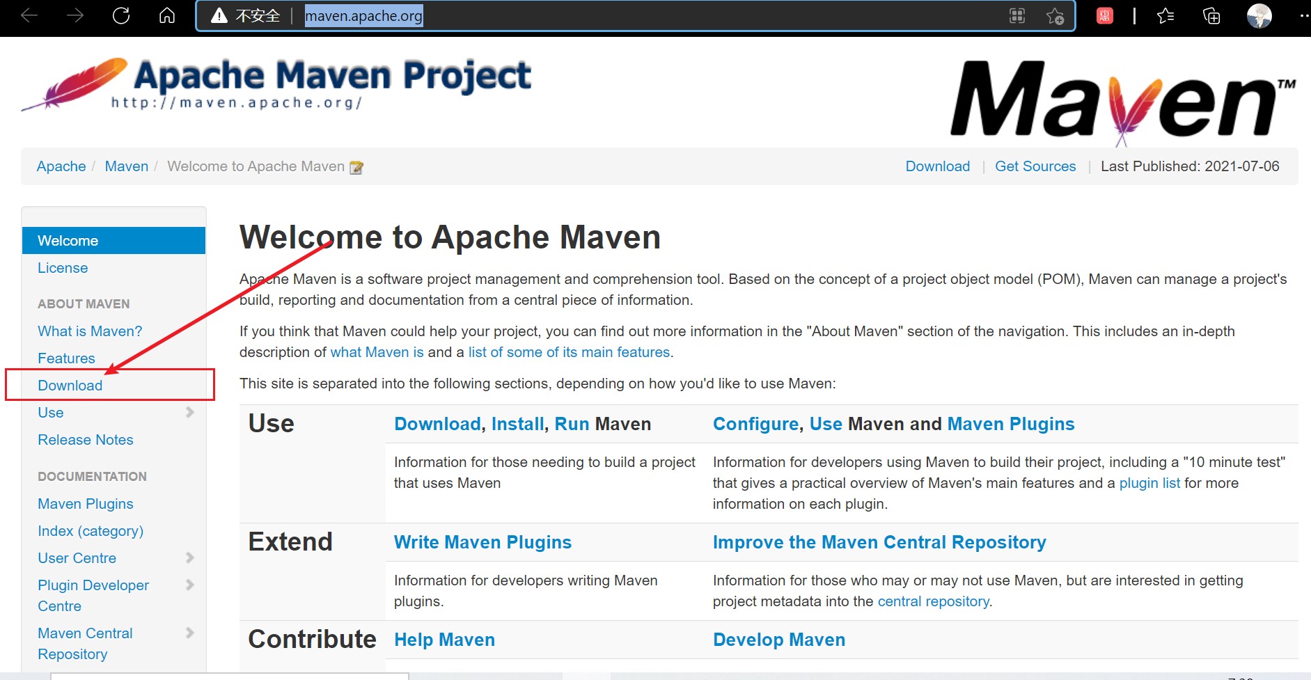Follow the 'central repository' inline link
The height and width of the screenshot is (680, 1311).
point(933,601)
